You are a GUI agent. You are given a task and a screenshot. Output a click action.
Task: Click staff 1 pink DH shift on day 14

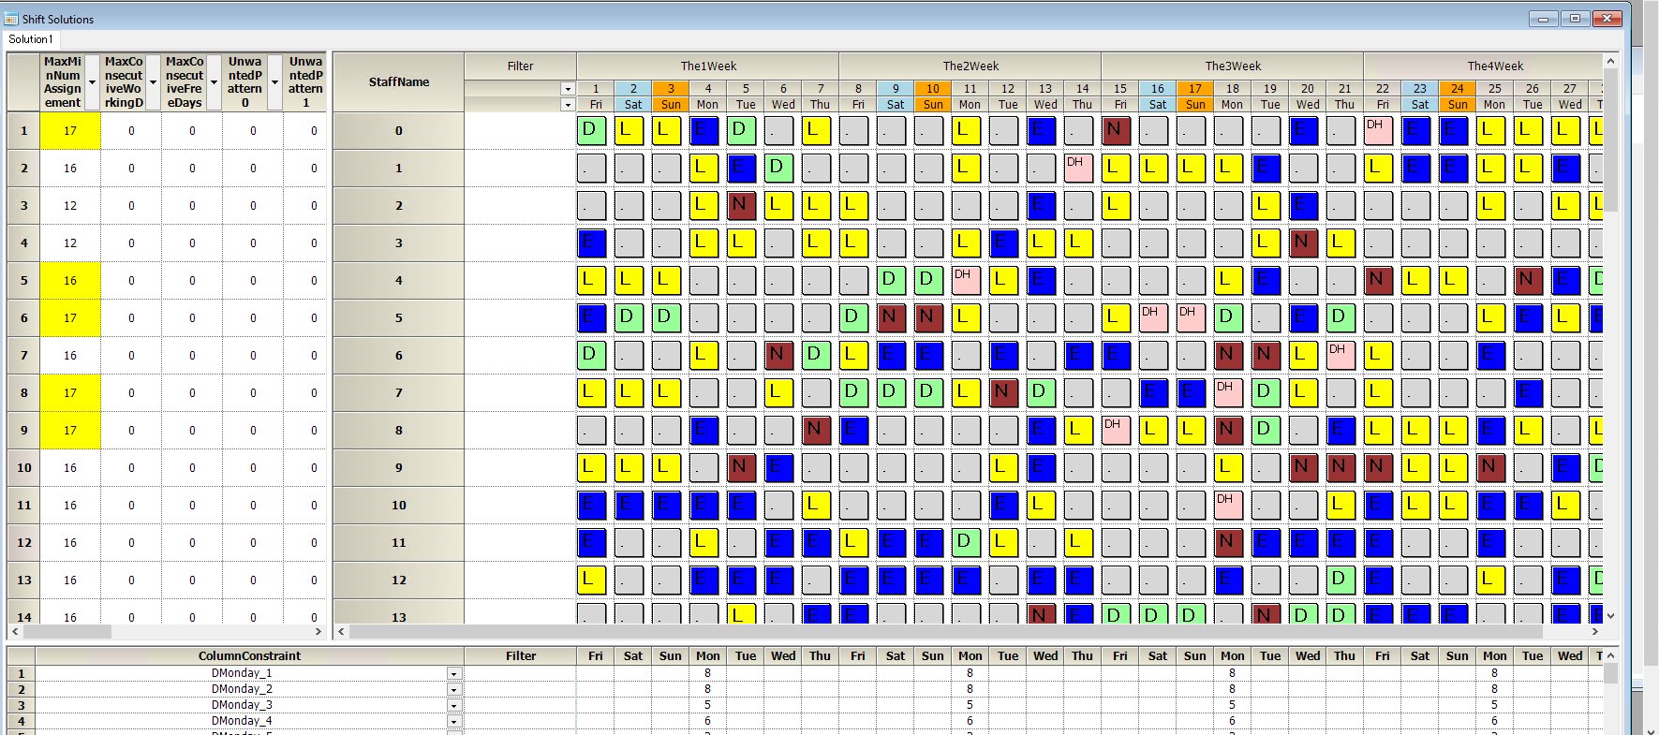1078,168
